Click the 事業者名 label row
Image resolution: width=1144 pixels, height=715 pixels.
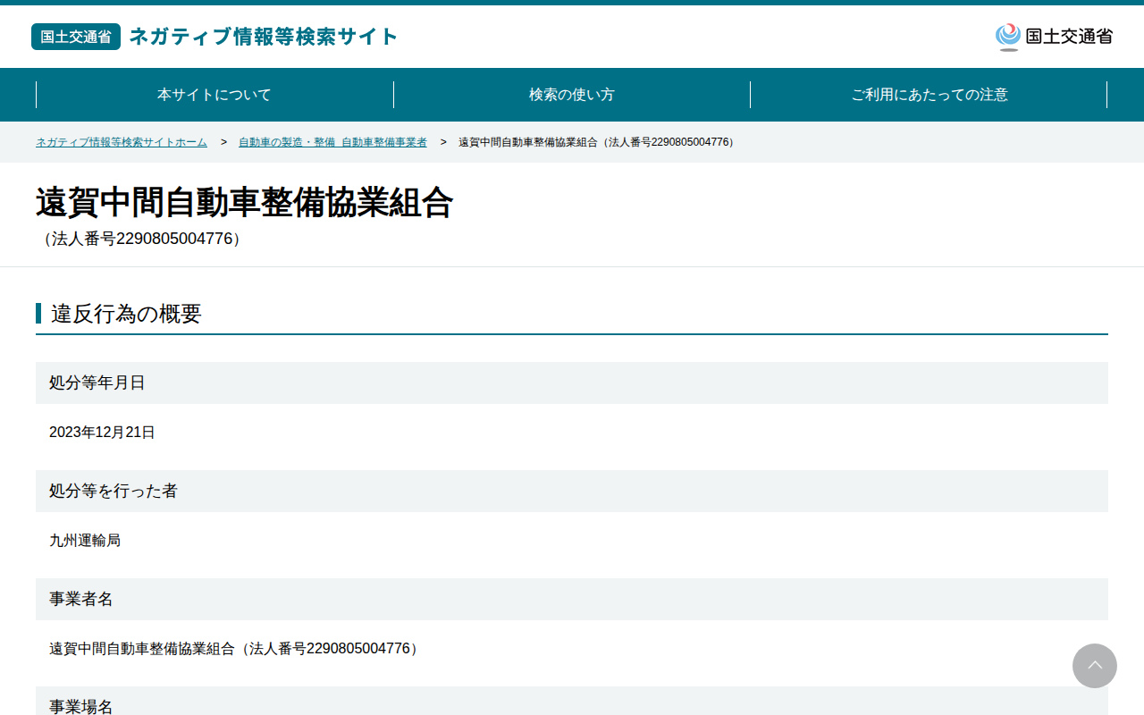pos(572,599)
